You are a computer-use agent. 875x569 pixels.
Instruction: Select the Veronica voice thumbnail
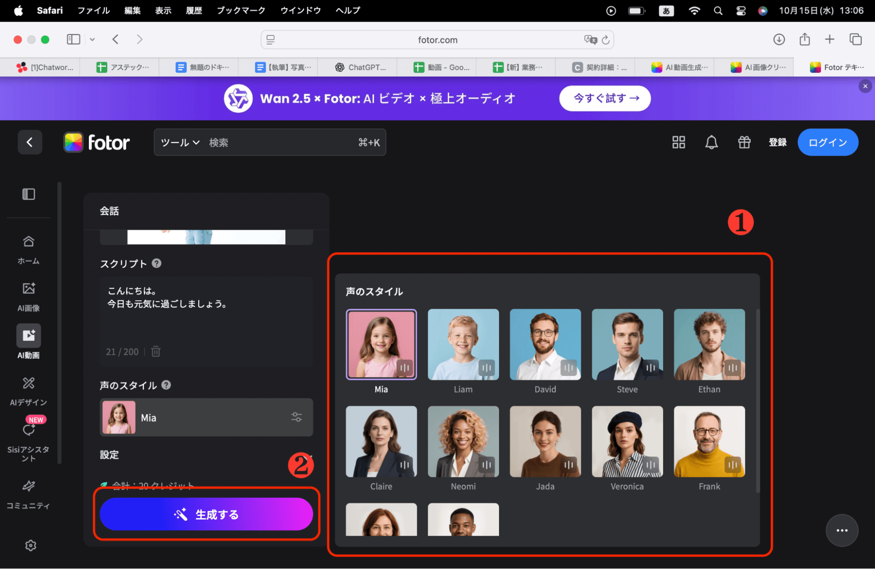tap(627, 442)
